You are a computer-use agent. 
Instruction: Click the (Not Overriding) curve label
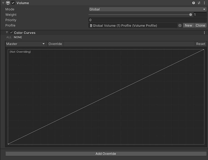pyautogui.click(x=20, y=52)
